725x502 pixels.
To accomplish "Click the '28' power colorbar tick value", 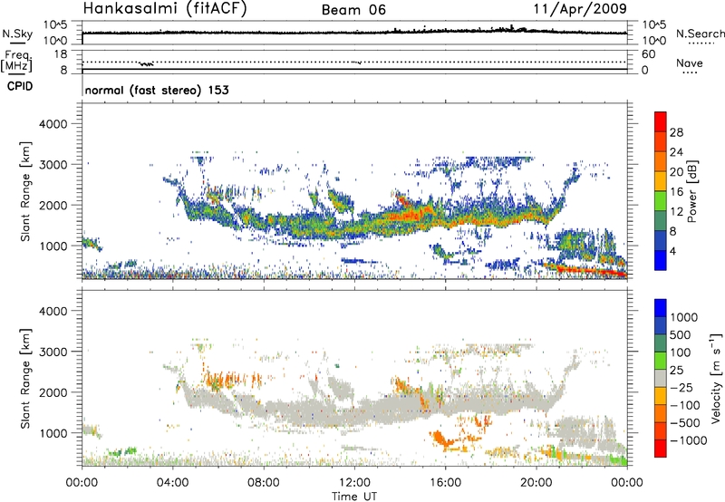I will pyautogui.click(x=676, y=132).
